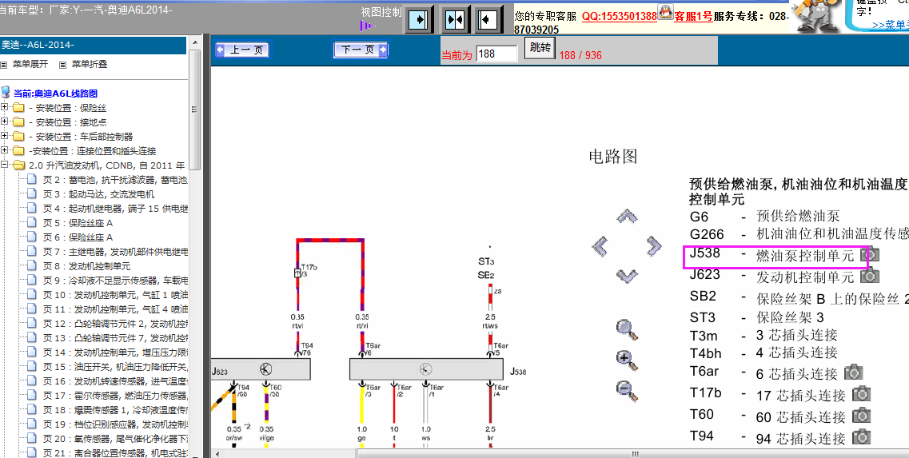This screenshot has width=909, height=458.
Task: Select the T4bh 4 芯插头连接 legend entry
Action: [764, 352]
